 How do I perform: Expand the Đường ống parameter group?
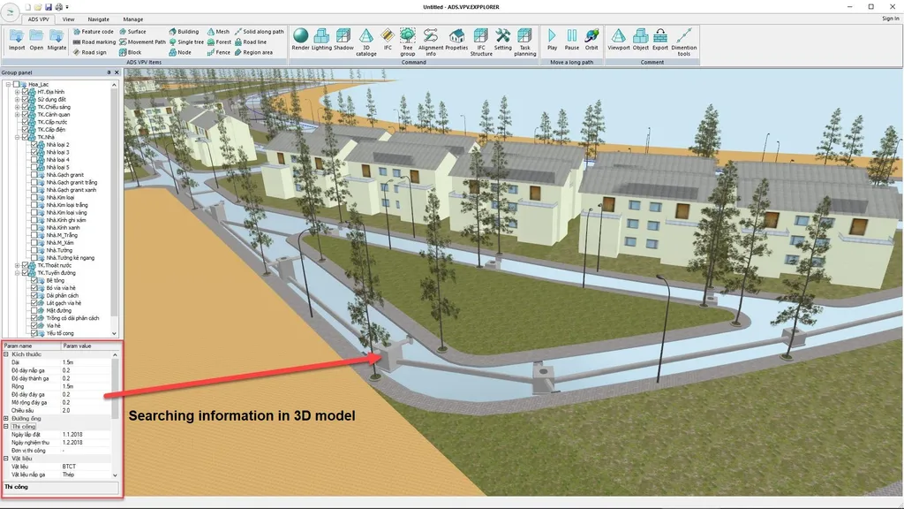pyautogui.click(x=6, y=418)
